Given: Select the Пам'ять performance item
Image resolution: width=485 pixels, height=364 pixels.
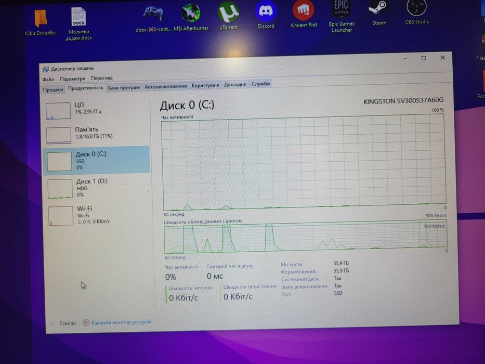Looking at the screenshot, I should pos(97,135).
